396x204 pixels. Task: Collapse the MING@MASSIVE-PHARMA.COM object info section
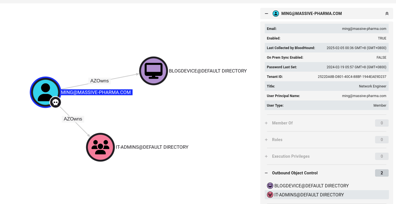coord(266,14)
